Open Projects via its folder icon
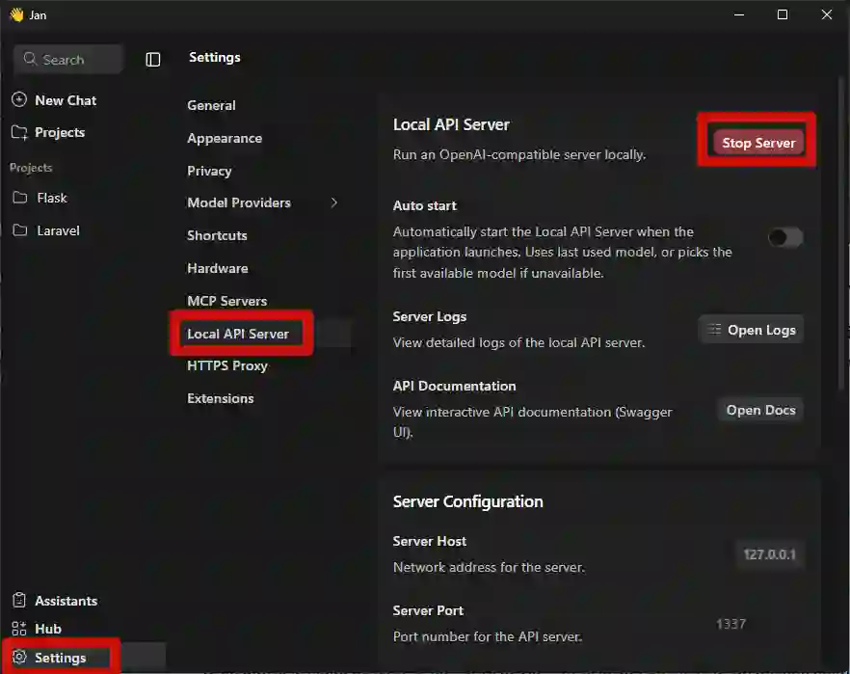Viewport: 850px width, 674px height. click(19, 133)
